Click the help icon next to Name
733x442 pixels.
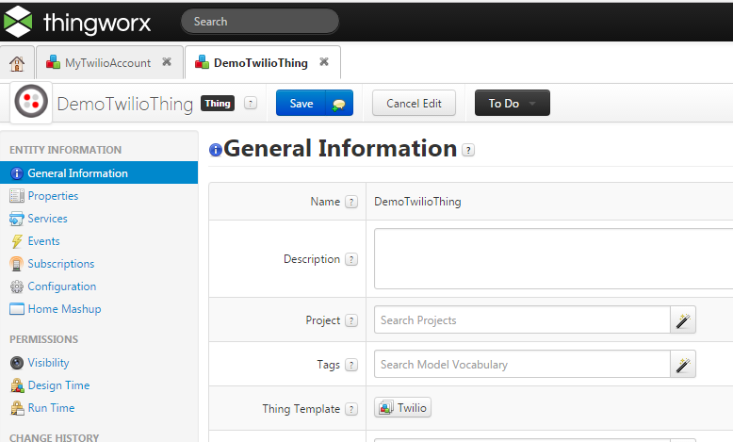point(351,202)
